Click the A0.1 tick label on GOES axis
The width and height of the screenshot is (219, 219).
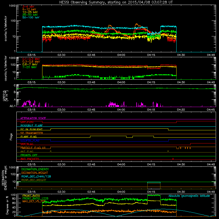[x=12, y=106]
